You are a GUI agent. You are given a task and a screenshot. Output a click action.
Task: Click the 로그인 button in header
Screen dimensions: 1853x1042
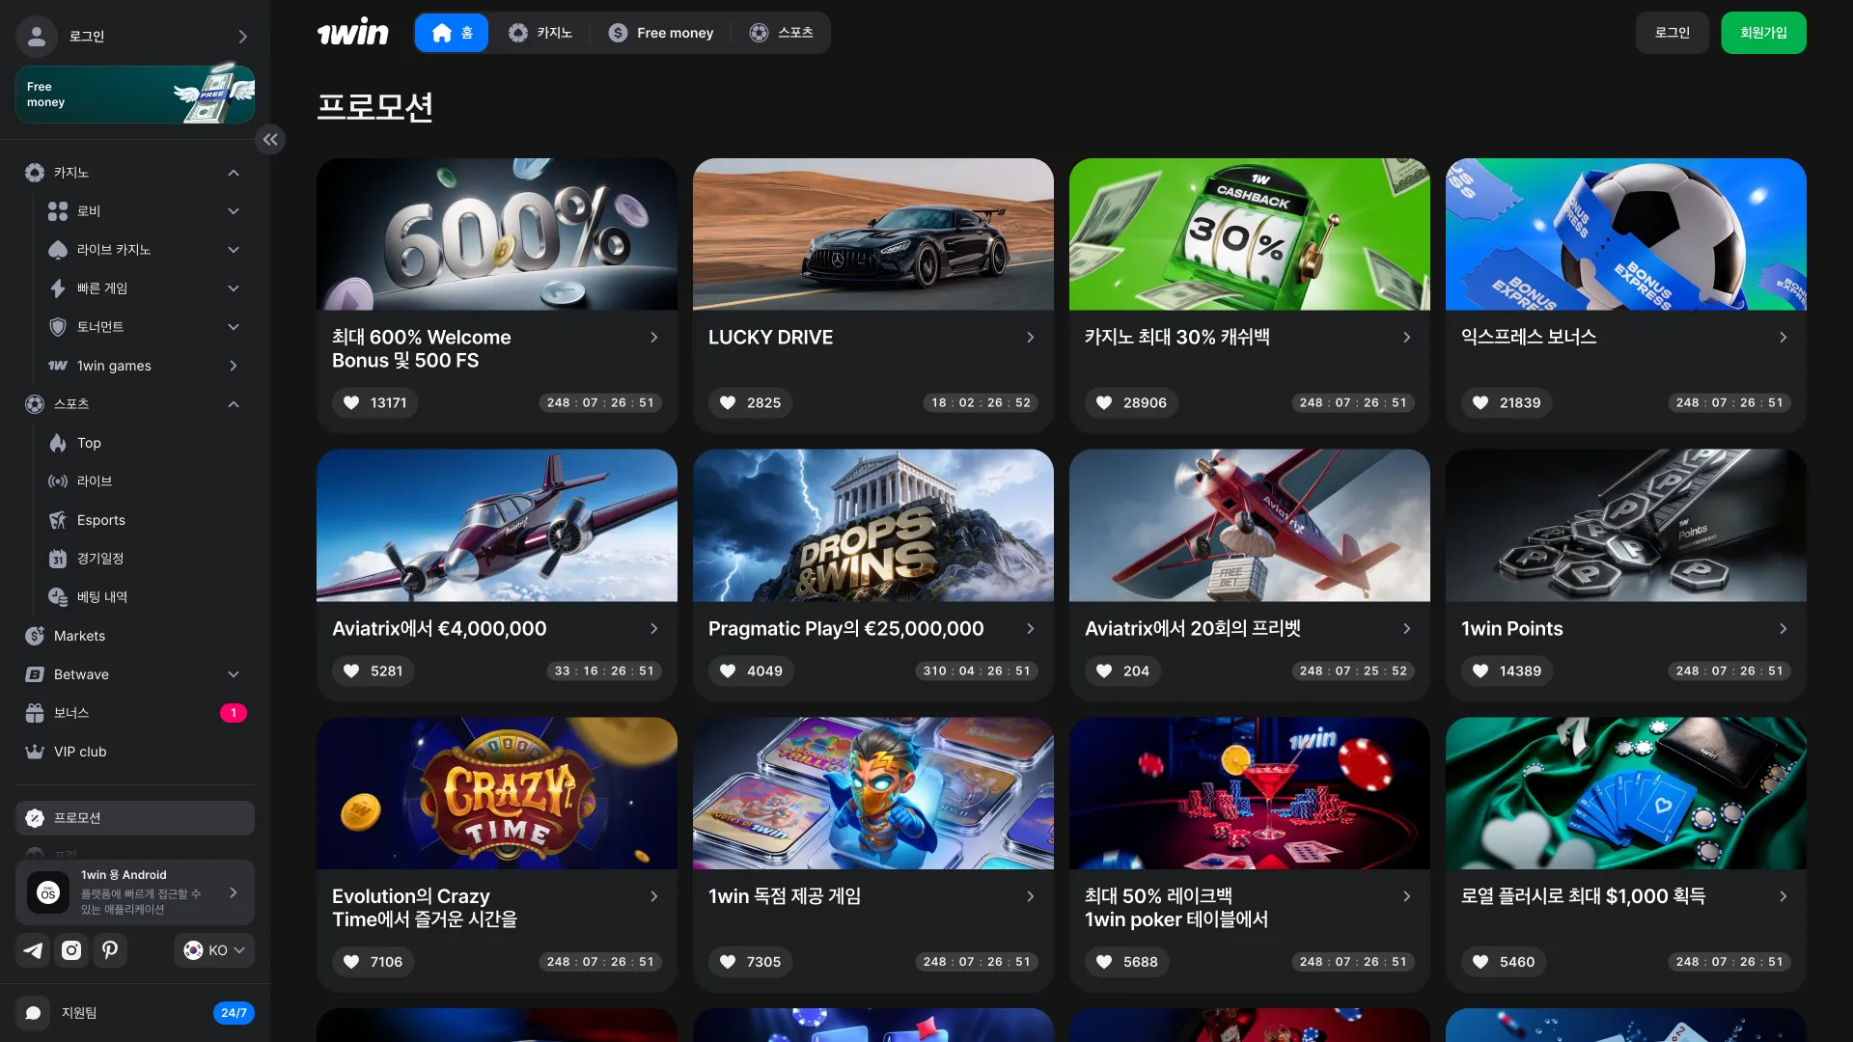1673,33
